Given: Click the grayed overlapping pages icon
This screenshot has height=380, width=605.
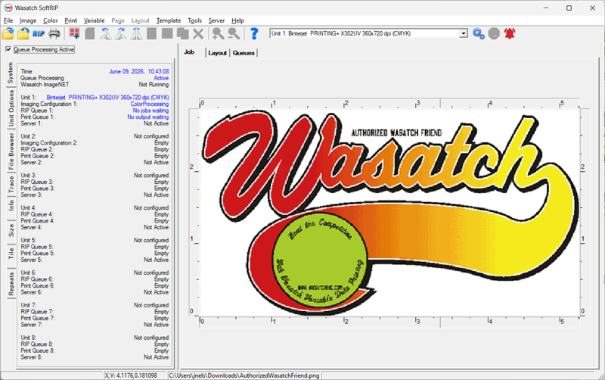Looking at the screenshot, I should click(182, 33).
